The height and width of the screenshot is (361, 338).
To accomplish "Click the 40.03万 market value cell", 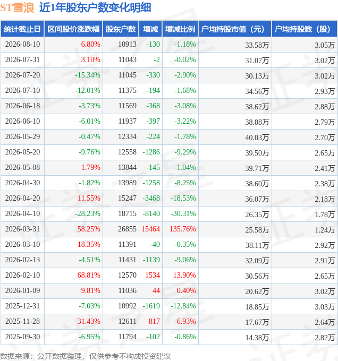I will 257,137.
